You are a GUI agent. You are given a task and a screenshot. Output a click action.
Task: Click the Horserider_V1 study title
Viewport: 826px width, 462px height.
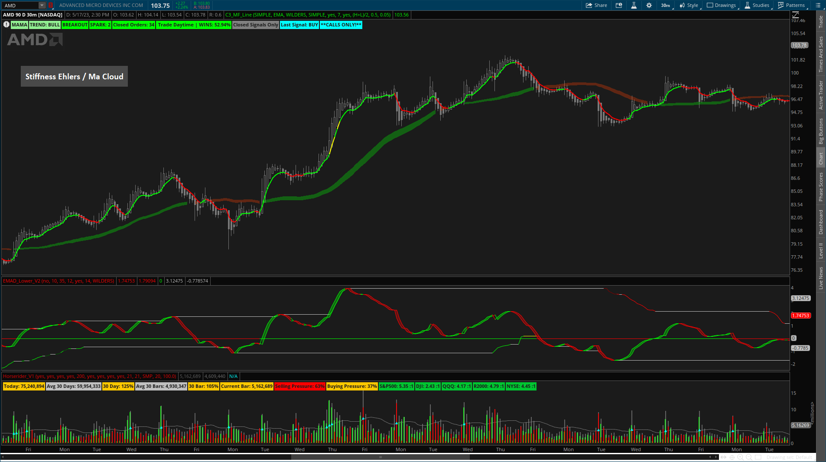[90, 376]
